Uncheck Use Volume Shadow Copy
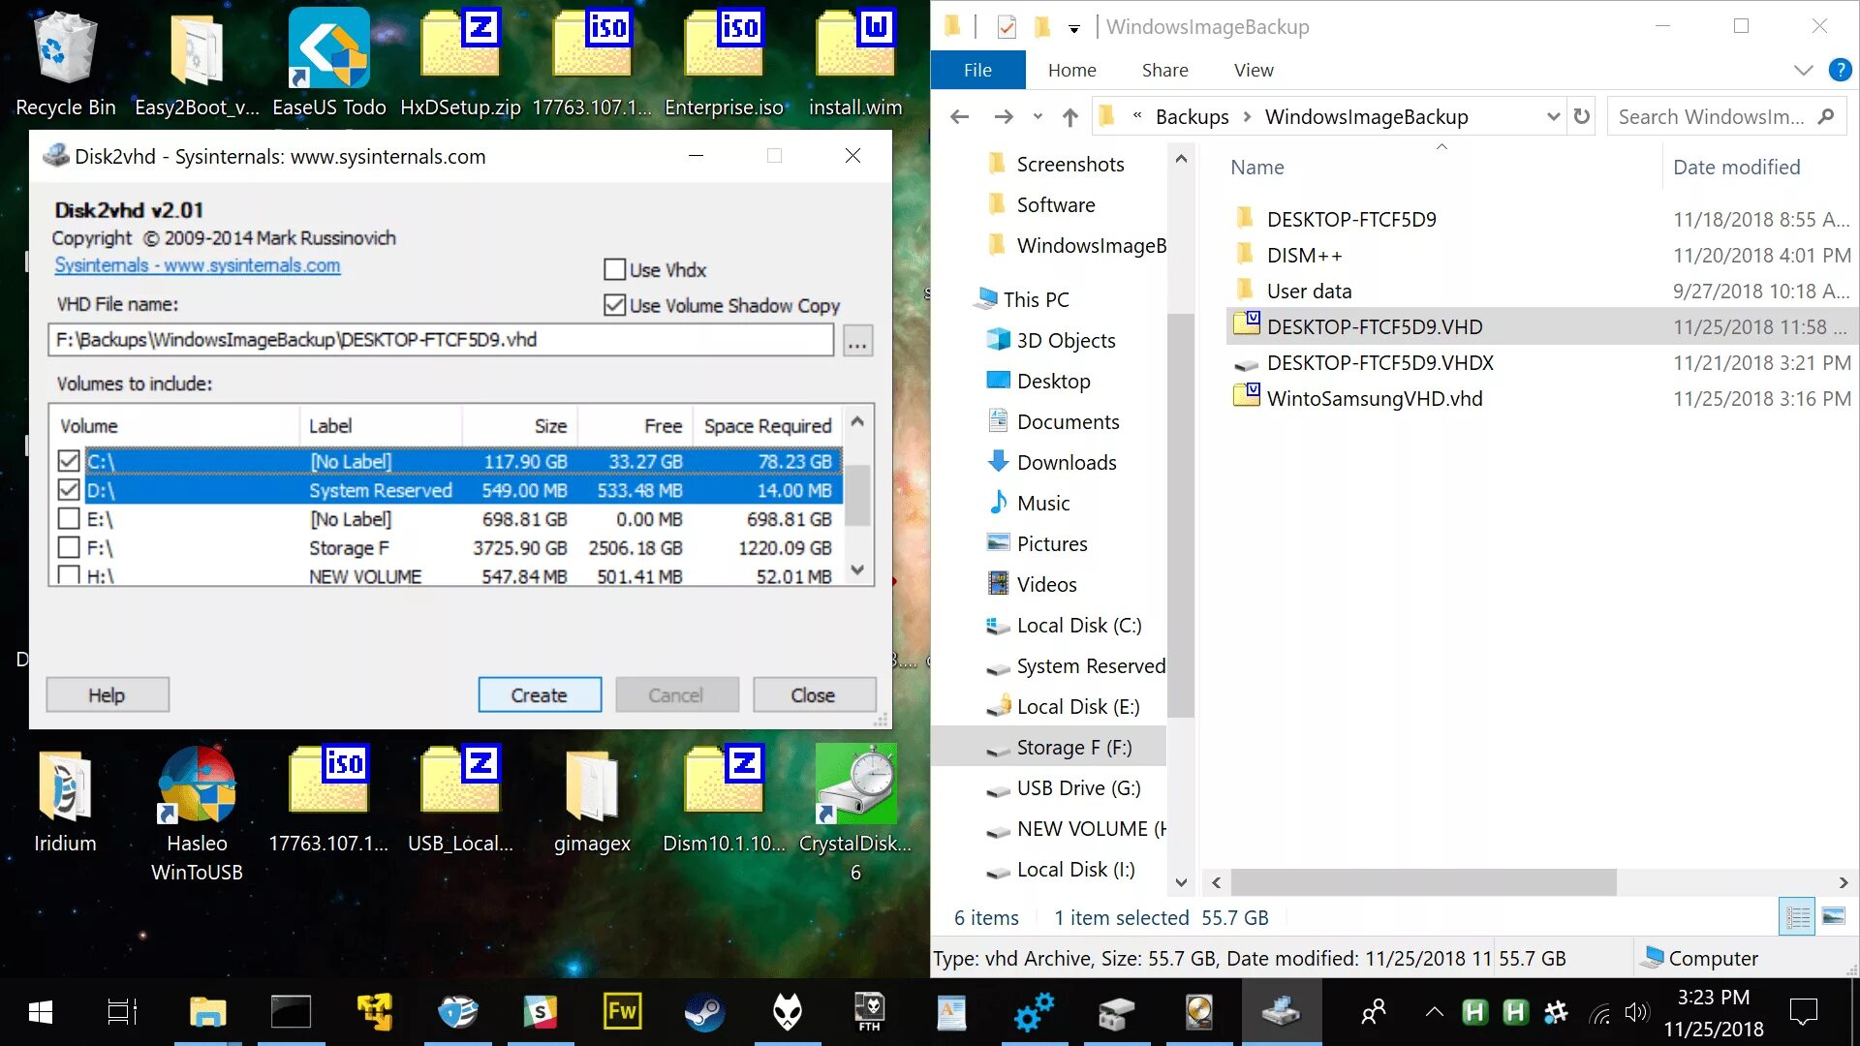 tap(615, 306)
